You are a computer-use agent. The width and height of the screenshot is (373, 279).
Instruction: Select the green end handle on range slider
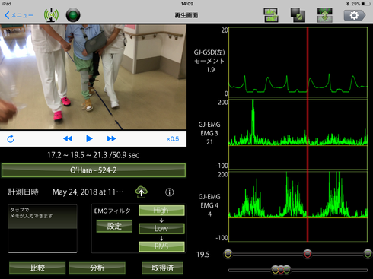click(x=368, y=254)
